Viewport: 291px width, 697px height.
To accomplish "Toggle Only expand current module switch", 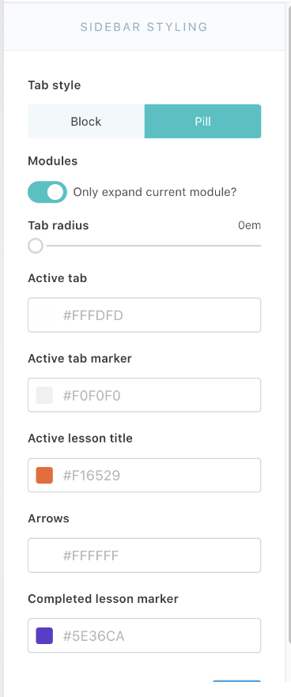I will click(x=47, y=192).
